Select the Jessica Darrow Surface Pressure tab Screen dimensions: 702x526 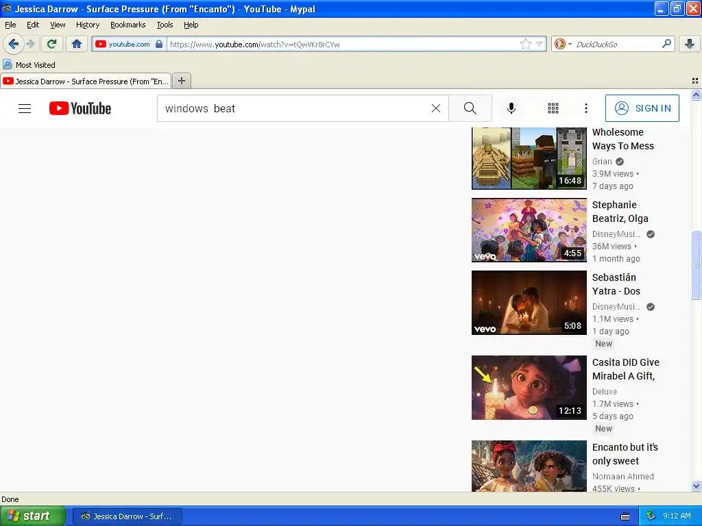point(86,81)
